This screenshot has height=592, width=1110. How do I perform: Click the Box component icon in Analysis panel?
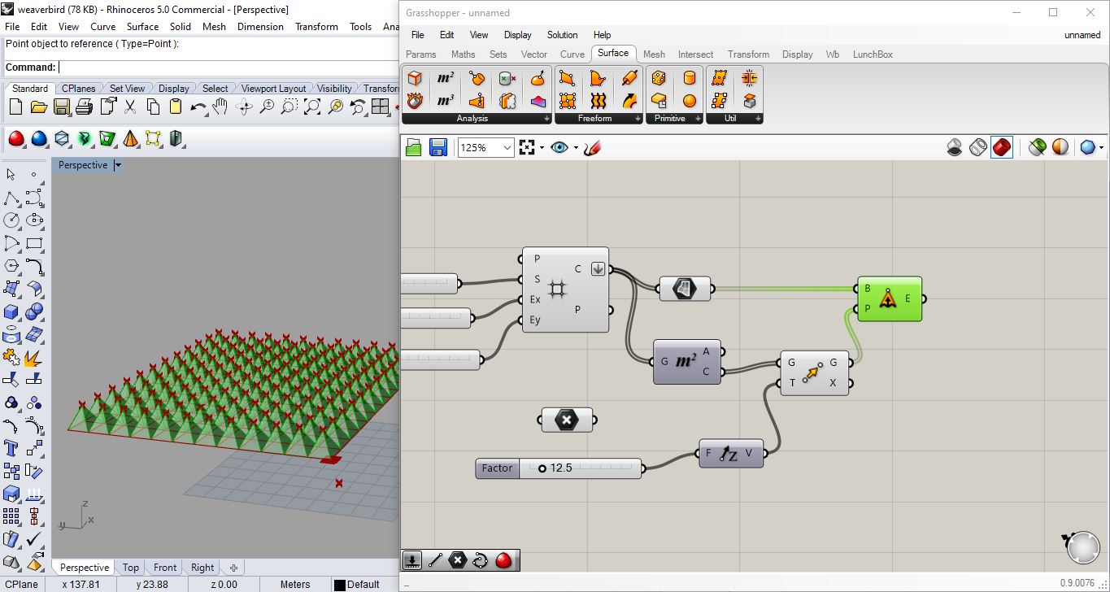tap(416, 78)
